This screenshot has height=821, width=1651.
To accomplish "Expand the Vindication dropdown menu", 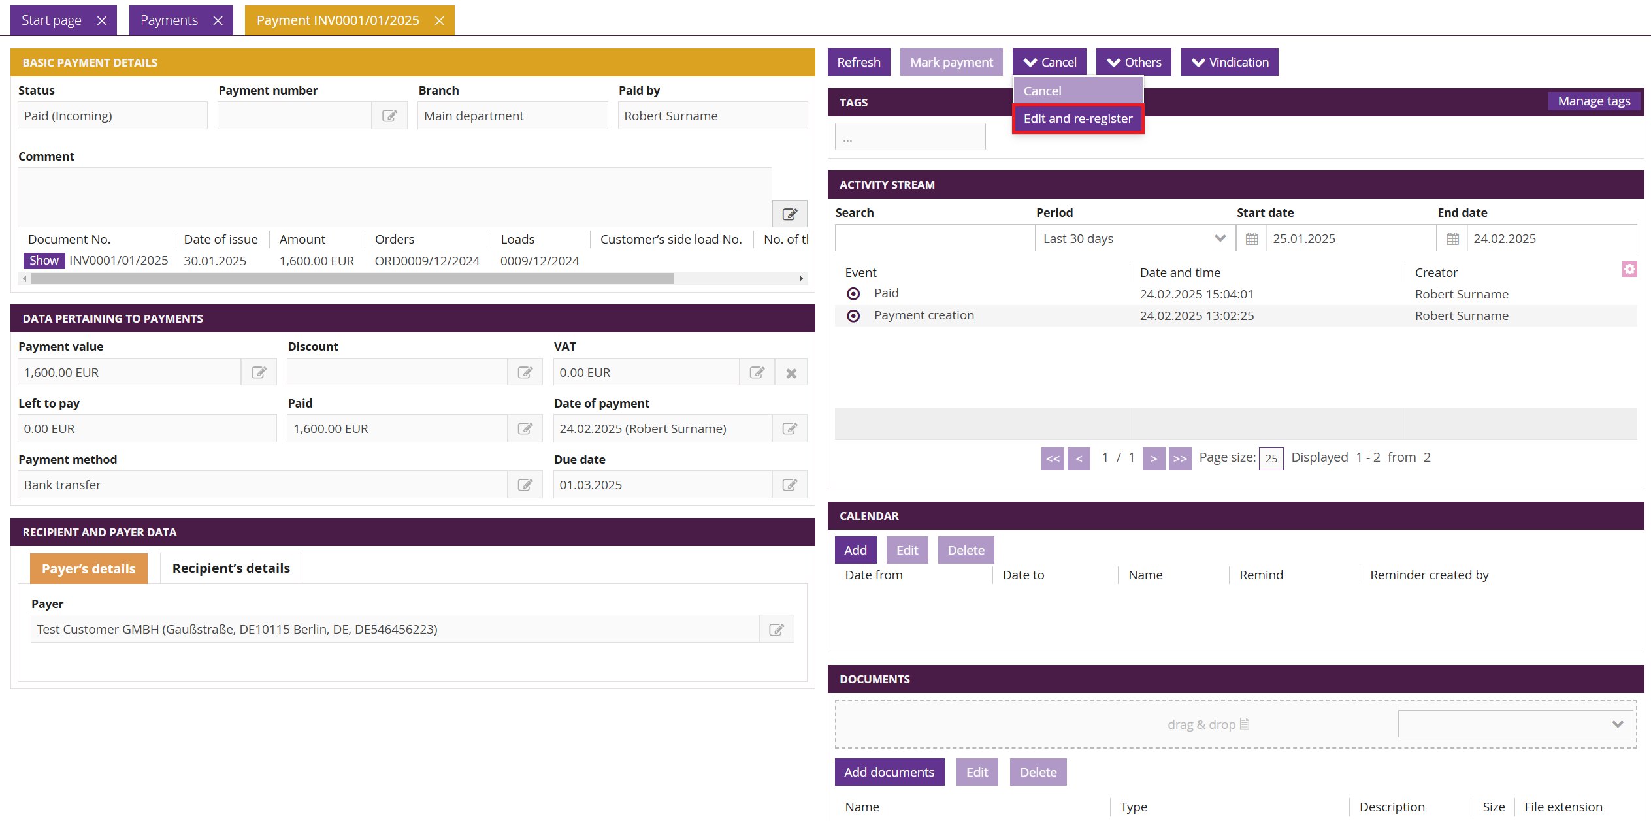I will coord(1229,63).
